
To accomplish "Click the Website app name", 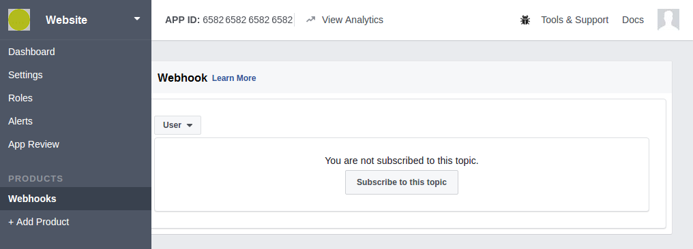I will pyautogui.click(x=66, y=20).
